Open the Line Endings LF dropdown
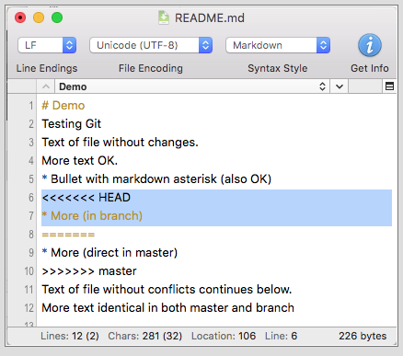The width and height of the screenshot is (403, 356). (x=47, y=45)
